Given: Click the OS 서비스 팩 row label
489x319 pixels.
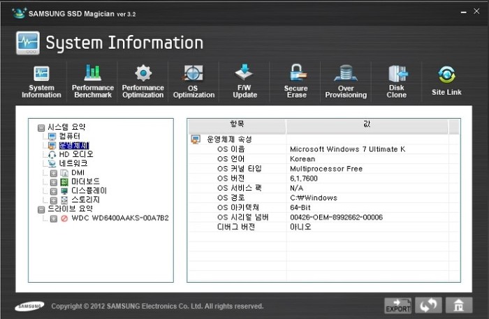Looking at the screenshot, I should [240, 188].
